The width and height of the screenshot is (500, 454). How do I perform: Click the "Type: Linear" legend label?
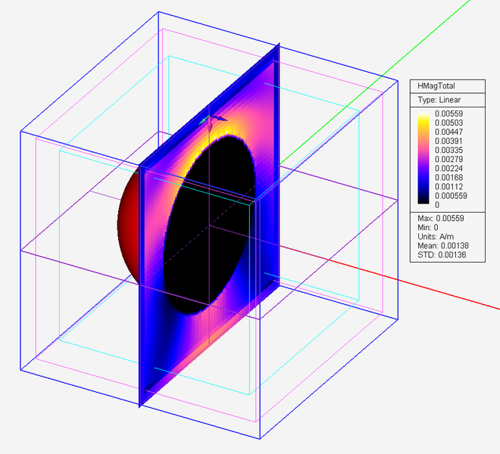439,100
